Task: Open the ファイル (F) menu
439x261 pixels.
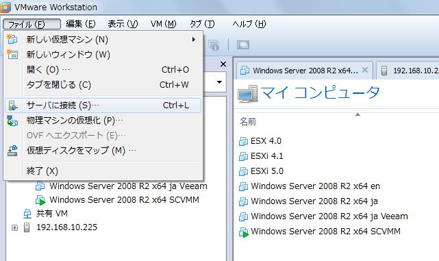Action: tap(32, 24)
